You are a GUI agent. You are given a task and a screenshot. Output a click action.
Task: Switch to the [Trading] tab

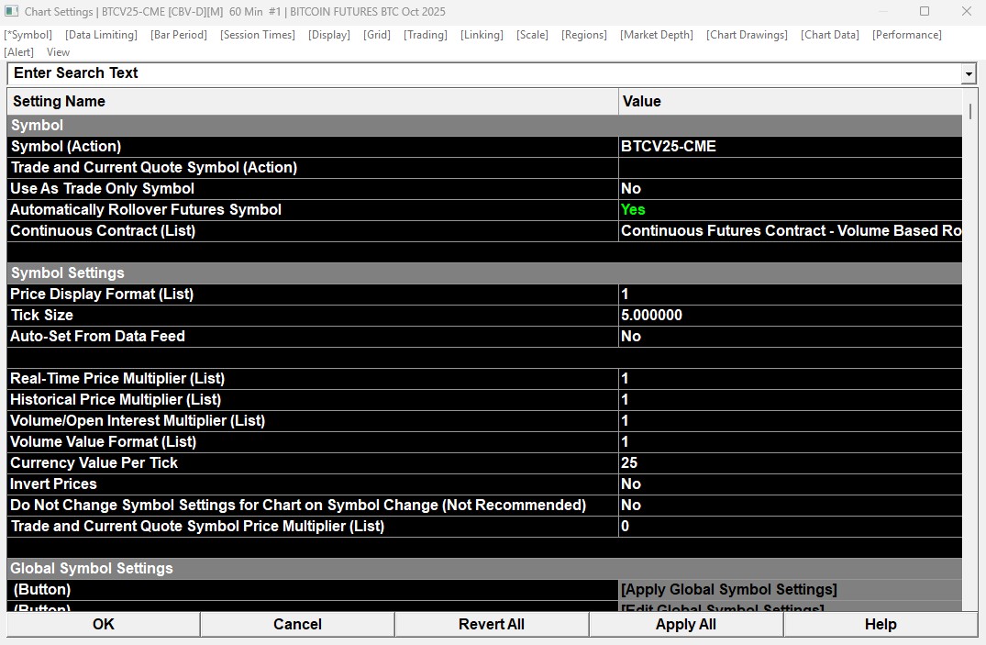[x=425, y=35]
